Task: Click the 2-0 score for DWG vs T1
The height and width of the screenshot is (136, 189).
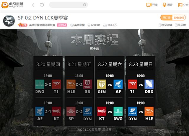Action: tap(48, 84)
